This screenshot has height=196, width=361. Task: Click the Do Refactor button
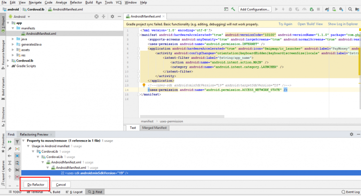click(x=36, y=185)
